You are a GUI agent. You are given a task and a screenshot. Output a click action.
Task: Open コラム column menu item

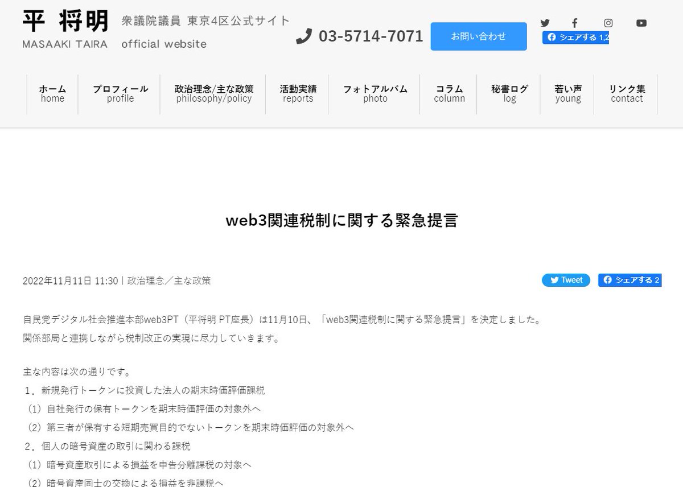tap(449, 94)
